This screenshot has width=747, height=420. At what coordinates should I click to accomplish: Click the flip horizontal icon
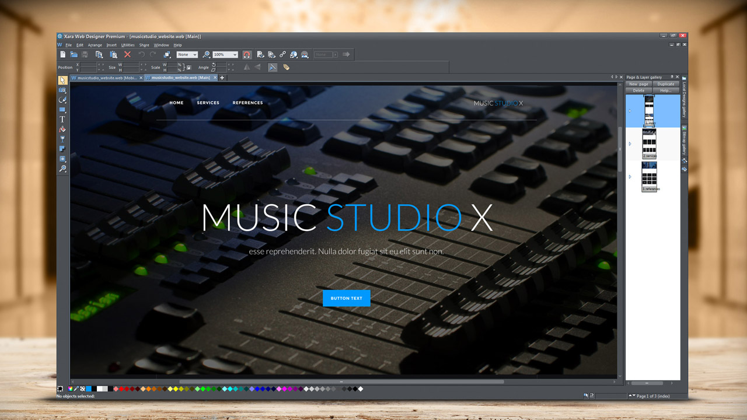pyautogui.click(x=247, y=67)
